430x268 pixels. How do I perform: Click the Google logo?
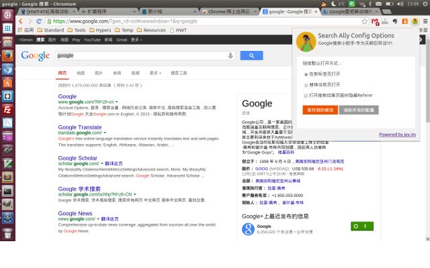point(36,56)
